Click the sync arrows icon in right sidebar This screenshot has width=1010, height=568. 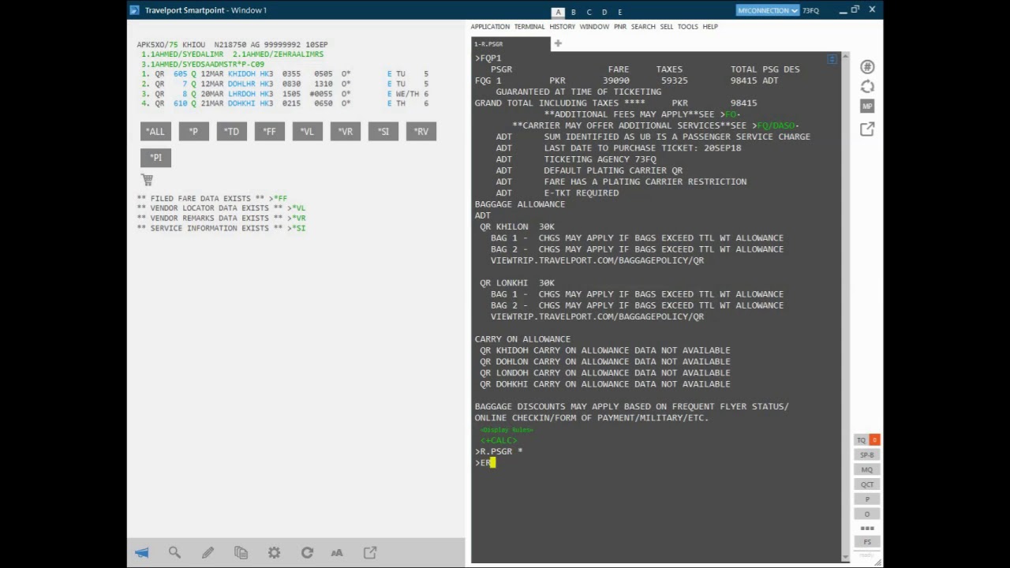pos(867,87)
